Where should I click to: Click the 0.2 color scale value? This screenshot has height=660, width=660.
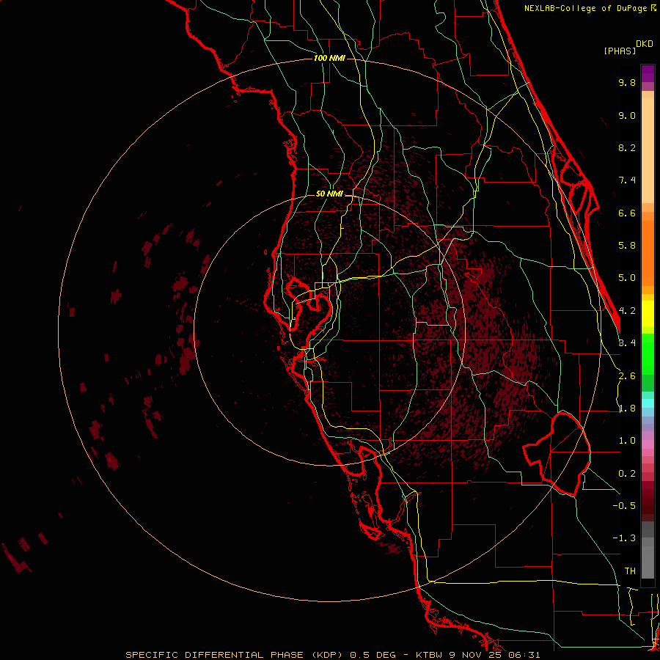pos(627,474)
